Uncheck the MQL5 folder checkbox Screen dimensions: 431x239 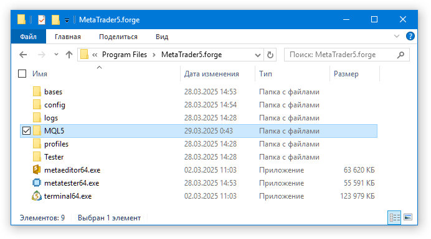(26, 131)
